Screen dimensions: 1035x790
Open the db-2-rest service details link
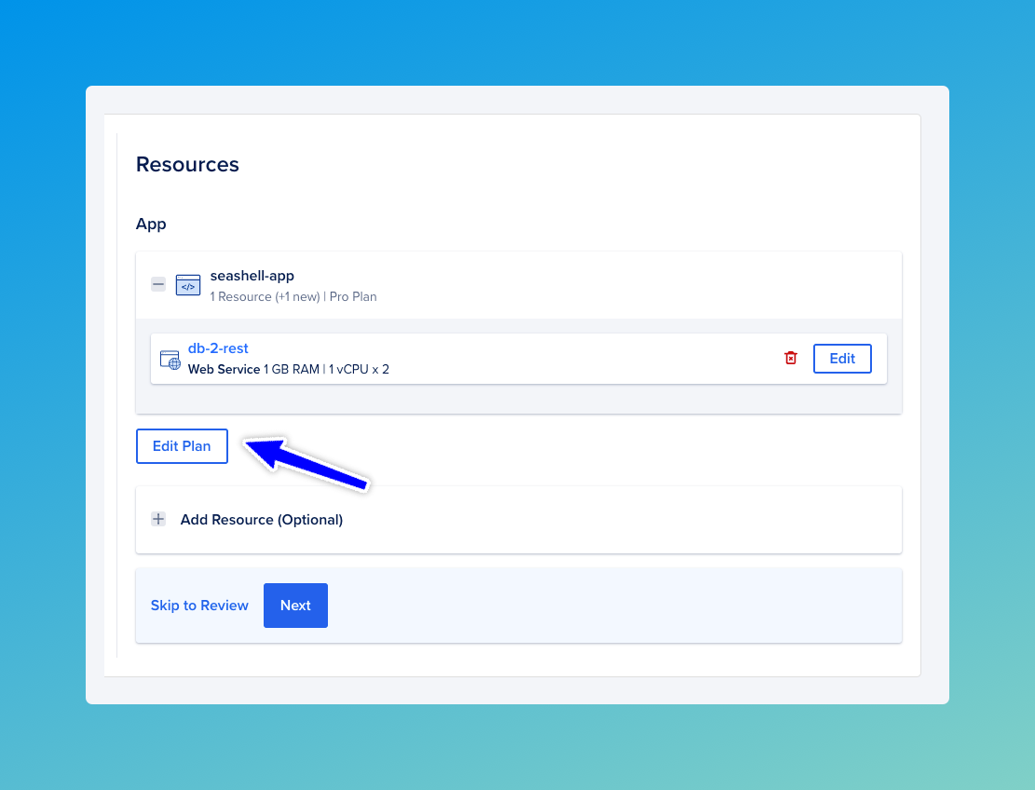[x=217, y=347]
